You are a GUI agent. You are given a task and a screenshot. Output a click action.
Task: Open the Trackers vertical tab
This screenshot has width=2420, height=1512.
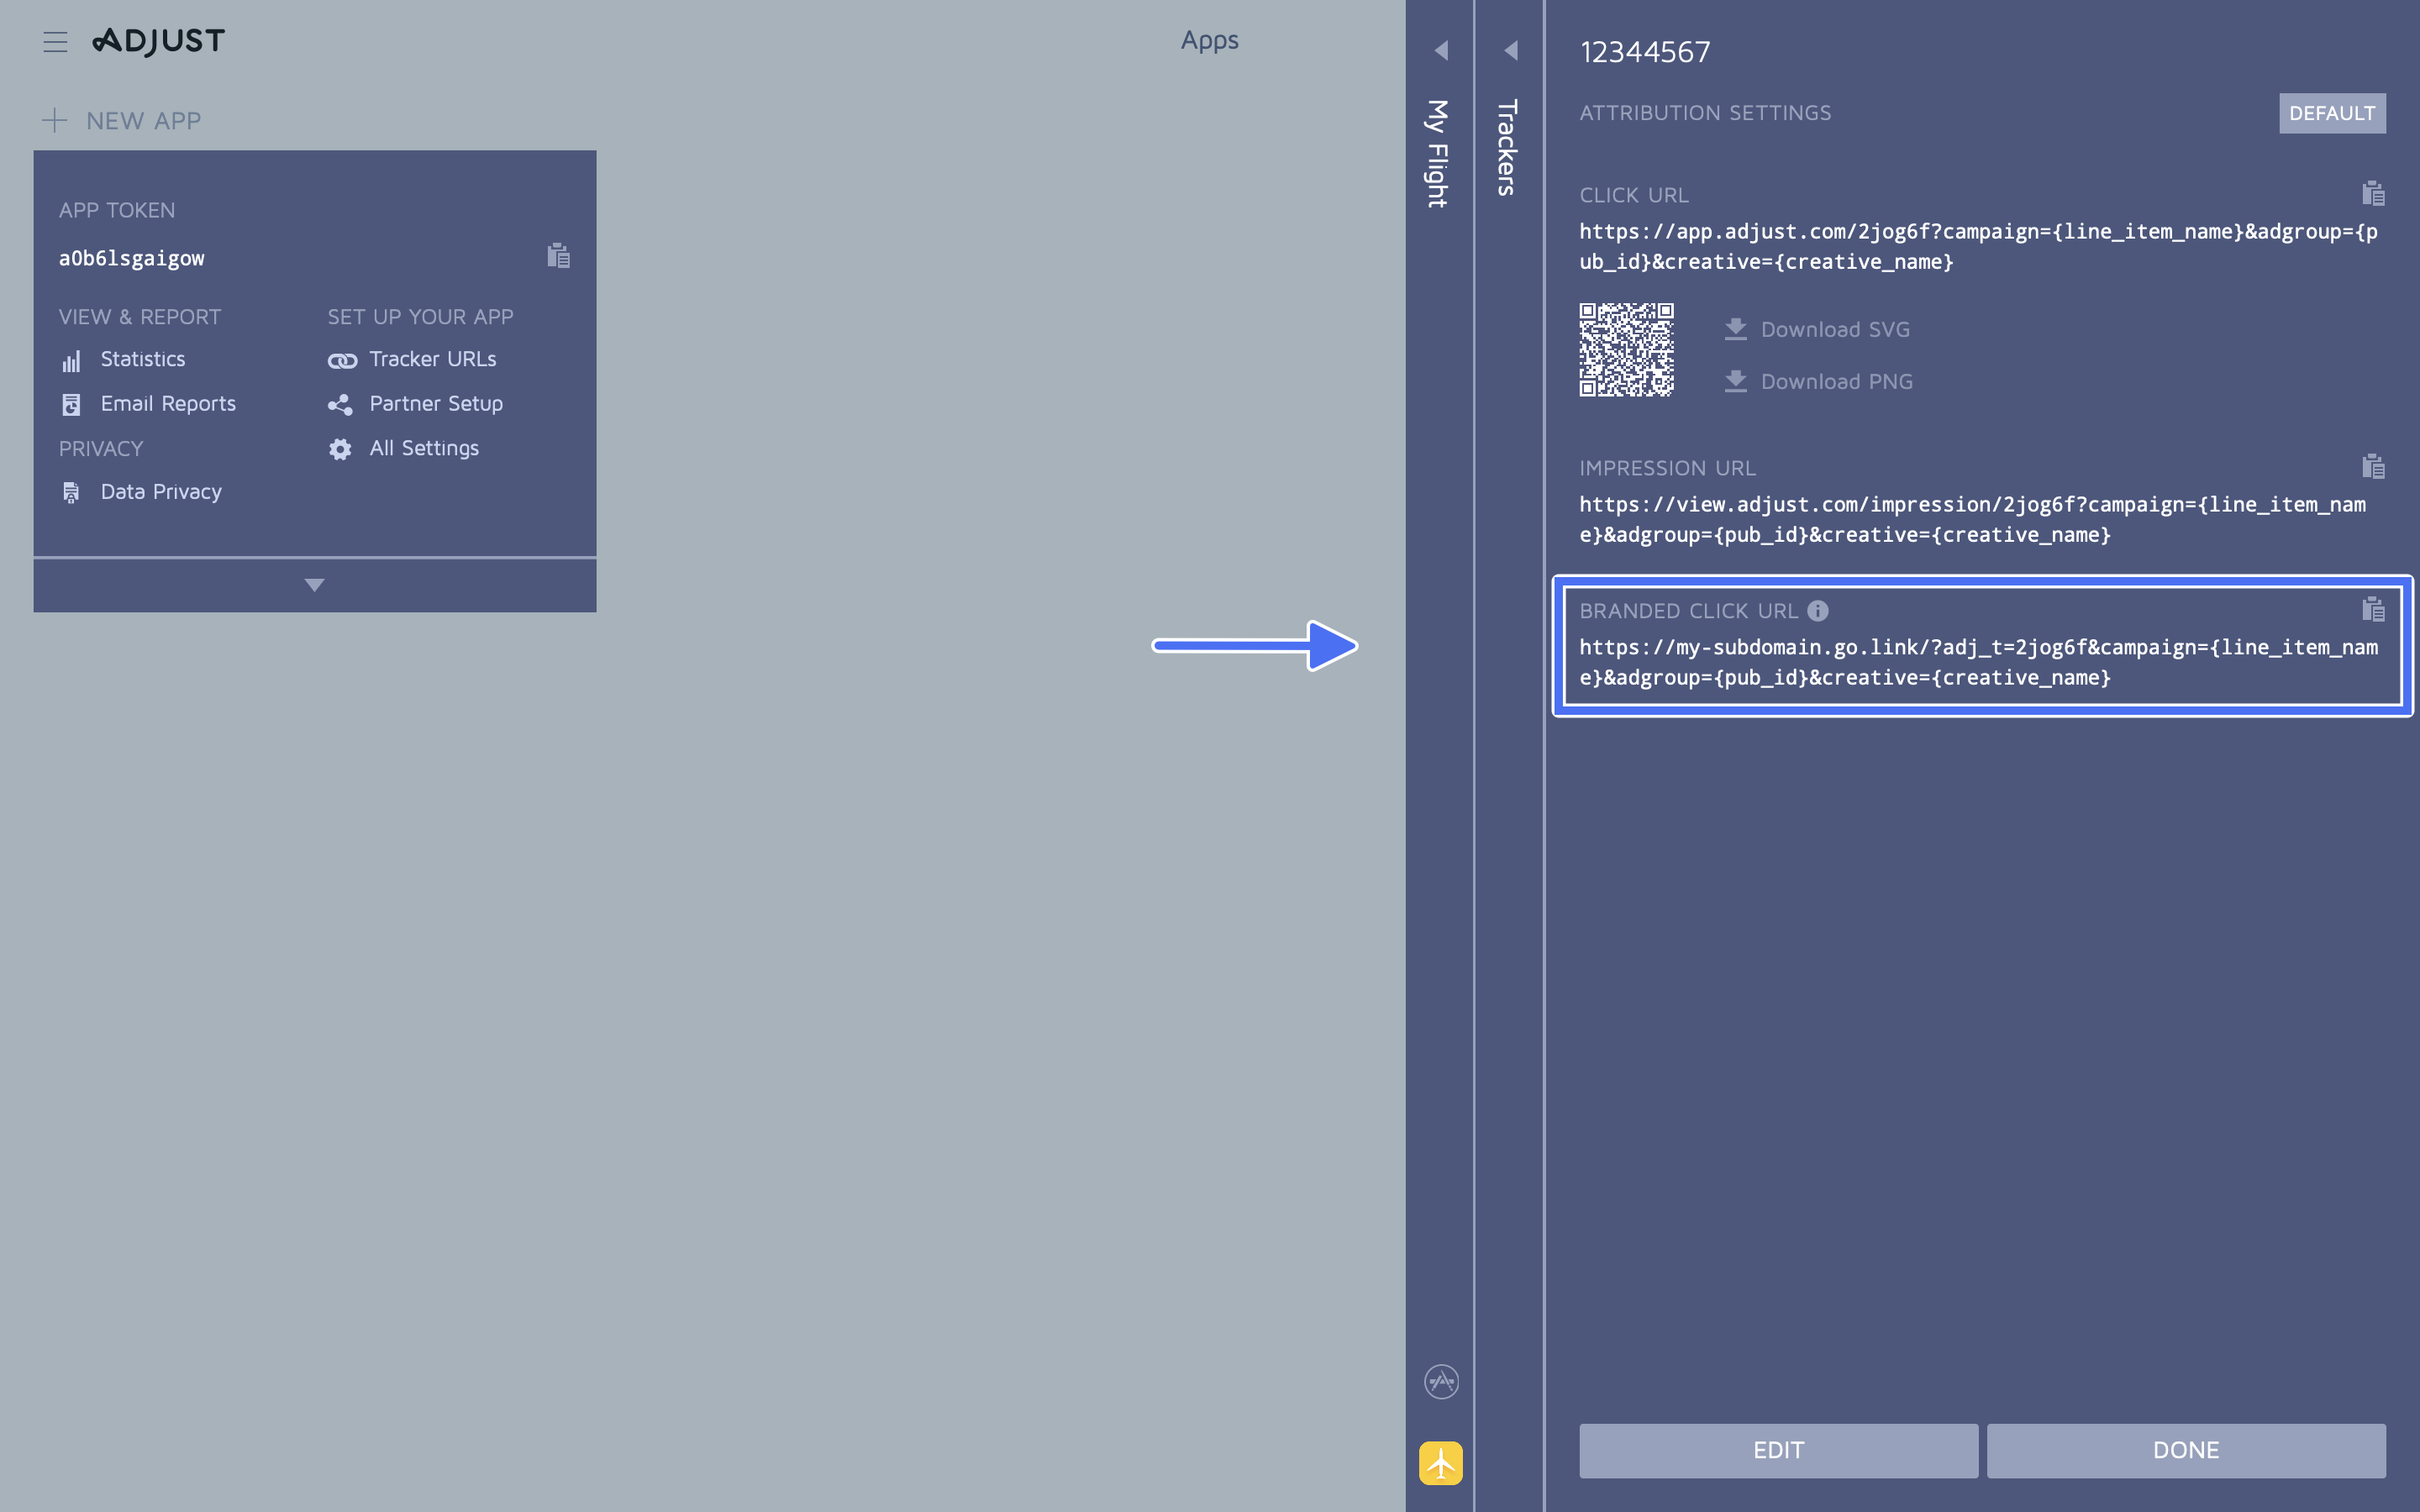pos(1508,147)
